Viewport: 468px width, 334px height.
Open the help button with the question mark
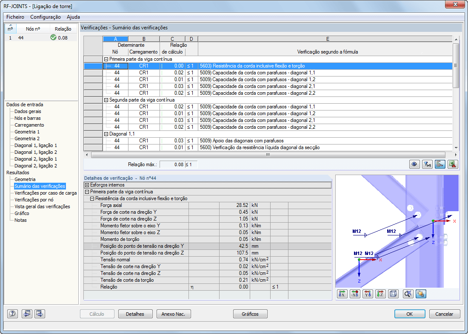click(x=12, y=314)
